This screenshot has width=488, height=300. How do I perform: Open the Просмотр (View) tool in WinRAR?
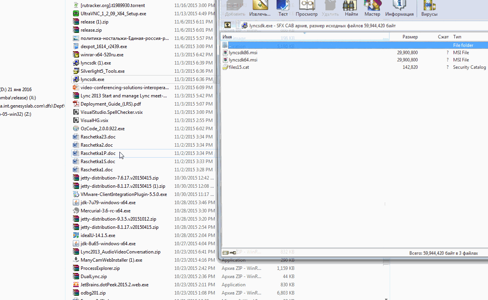307,9
